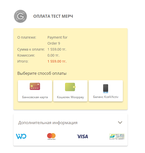This screenshot has height=153, width=145.
Task: Select the red bank card icon
Action: 35,86
